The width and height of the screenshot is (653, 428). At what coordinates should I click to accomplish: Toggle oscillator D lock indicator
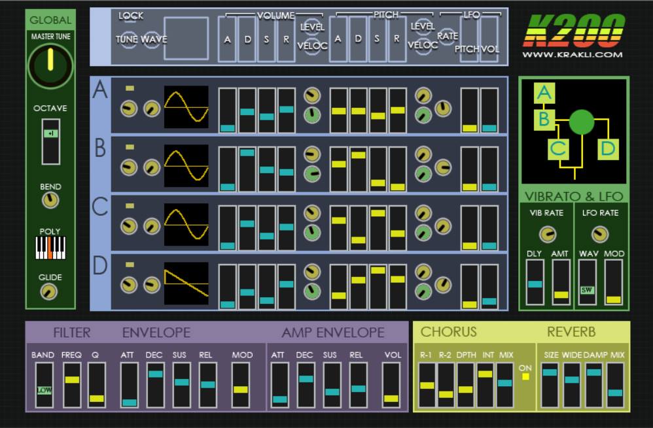(x=130, y=264)
